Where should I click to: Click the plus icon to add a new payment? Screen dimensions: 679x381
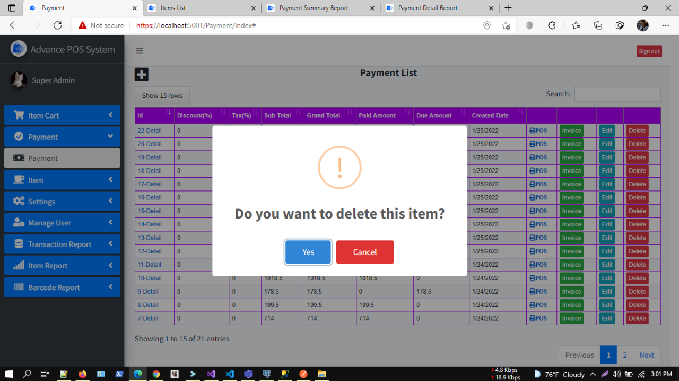click(x=141, y=74)
